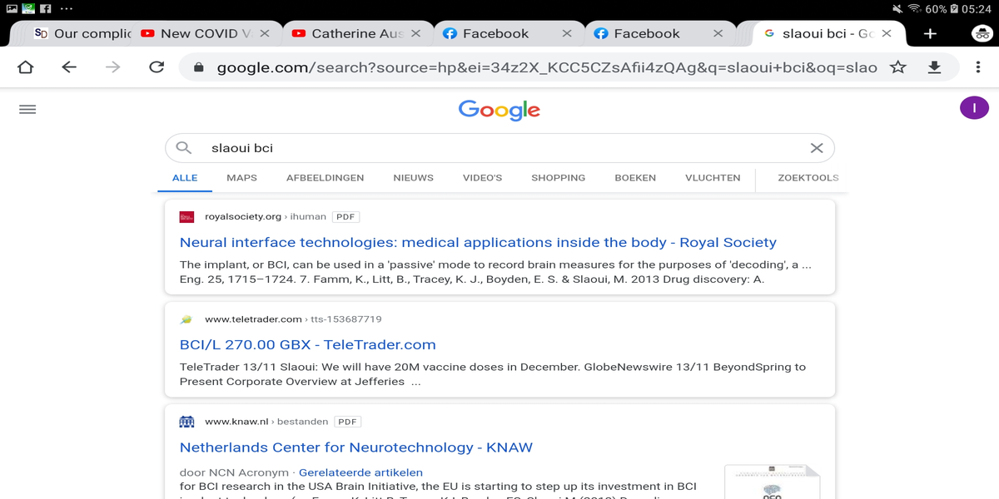Select the BOEKEN filter

[635, 177]
